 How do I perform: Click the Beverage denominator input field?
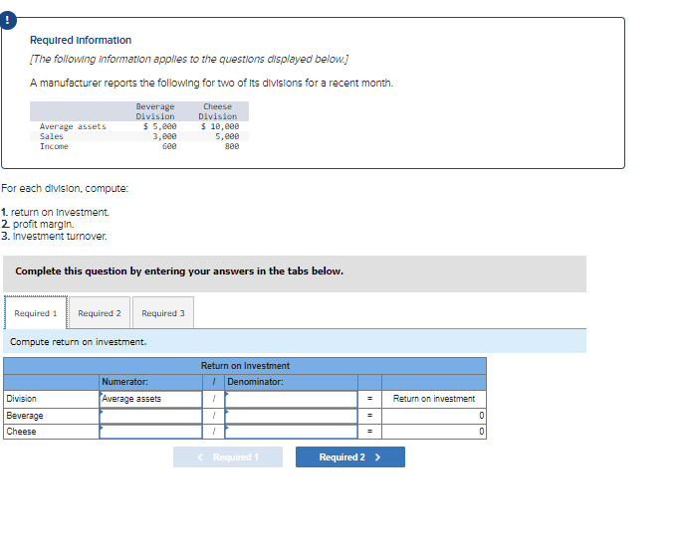tap(291, 416)
